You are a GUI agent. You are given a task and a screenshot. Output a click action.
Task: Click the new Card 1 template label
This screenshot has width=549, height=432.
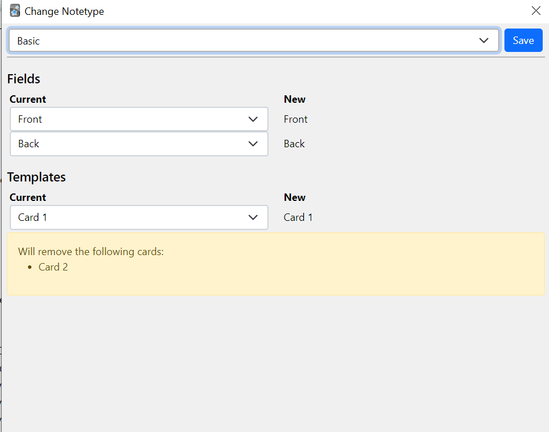click(298, 217)
